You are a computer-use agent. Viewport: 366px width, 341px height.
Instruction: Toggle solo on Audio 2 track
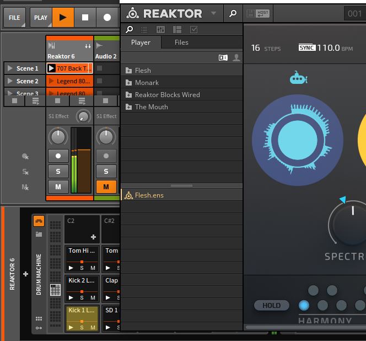point(106,171)
